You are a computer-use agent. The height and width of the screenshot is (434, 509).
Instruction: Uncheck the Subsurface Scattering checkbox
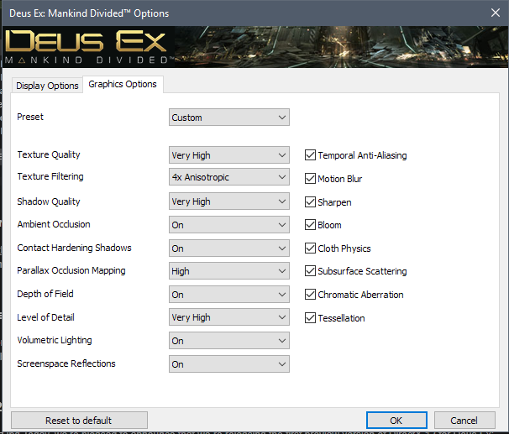[310, 271]
